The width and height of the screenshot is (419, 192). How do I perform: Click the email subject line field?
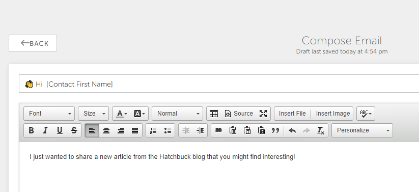pos(219,84)
